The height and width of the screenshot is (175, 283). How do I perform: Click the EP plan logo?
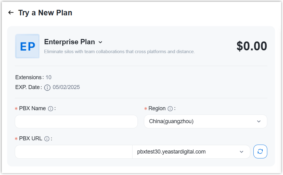27,46
